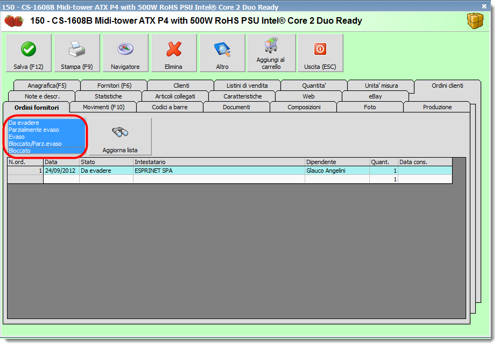The width and height of the screenshot is (499, 347).
Task: Switch to the Statistiche tab
Action: pos(108,96)
